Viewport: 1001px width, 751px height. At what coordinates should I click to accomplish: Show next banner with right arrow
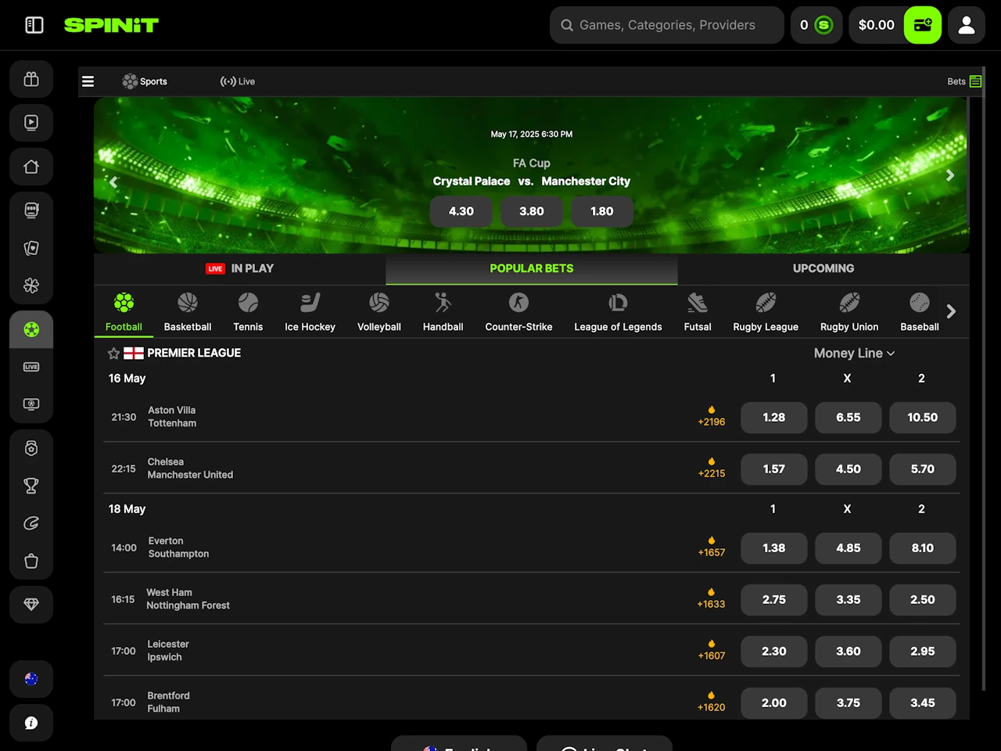(x=950, y=175)
